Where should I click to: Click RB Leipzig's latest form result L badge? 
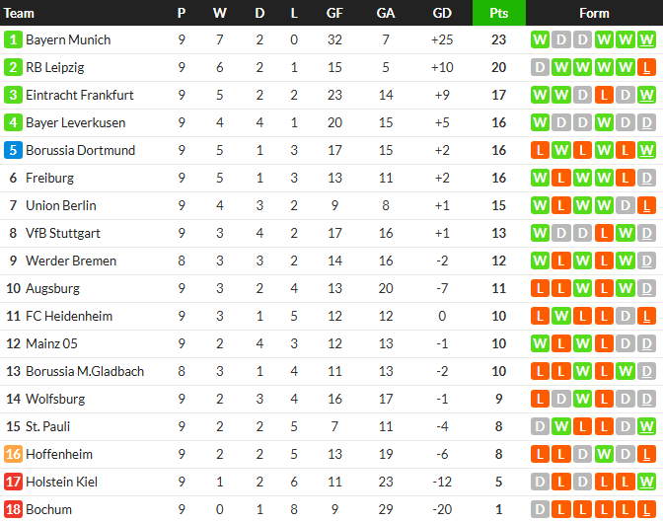[645, 68]
